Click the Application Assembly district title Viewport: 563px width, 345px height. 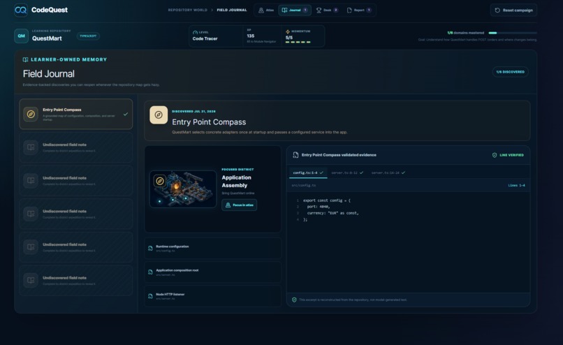(x=236, y=182)
